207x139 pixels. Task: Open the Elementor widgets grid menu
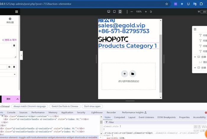tap(17, 12)
